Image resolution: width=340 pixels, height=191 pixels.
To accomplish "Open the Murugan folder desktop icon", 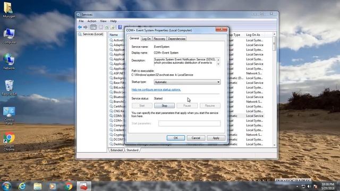I will click(x=9, y=10).
